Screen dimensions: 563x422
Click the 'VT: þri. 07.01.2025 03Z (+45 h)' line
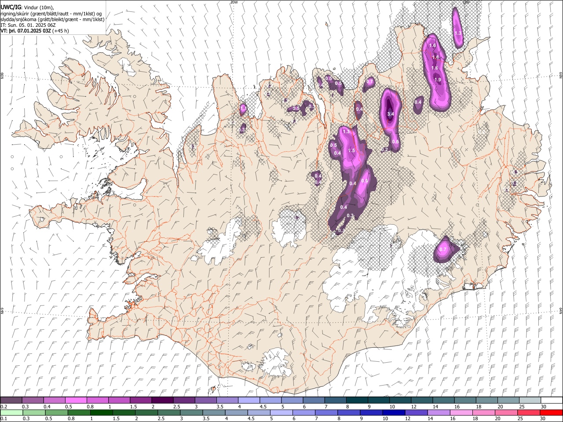point(35,31)
